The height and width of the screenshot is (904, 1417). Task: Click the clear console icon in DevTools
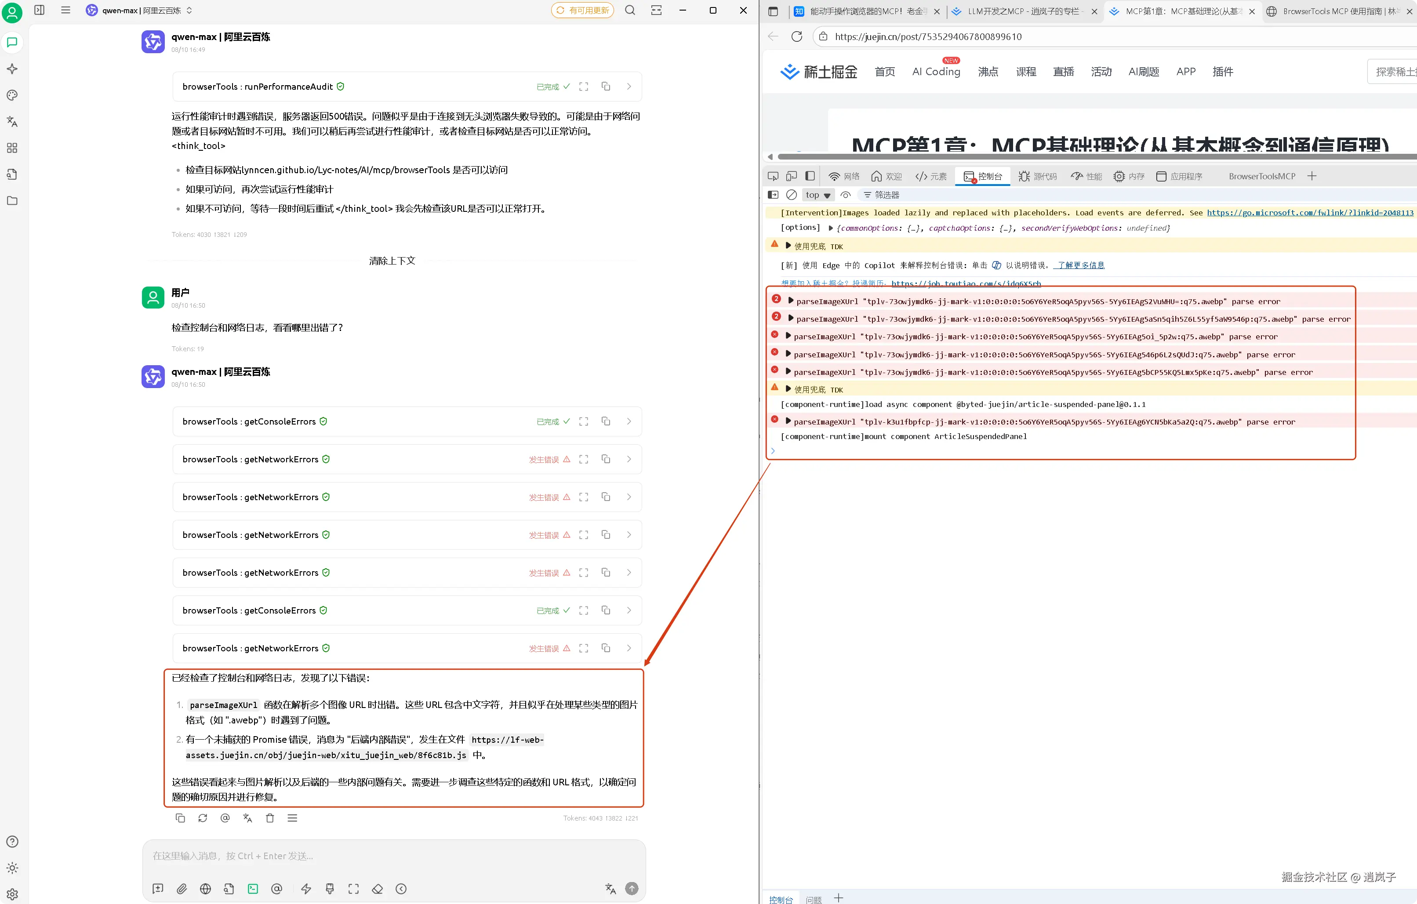792,195
